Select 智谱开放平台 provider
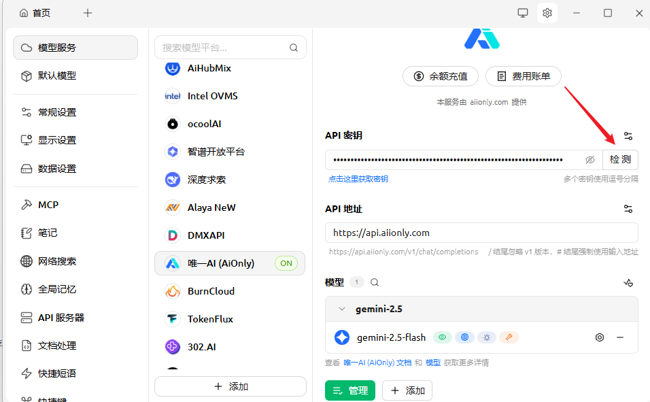This screenshot has width=650, height=402. 230,152
